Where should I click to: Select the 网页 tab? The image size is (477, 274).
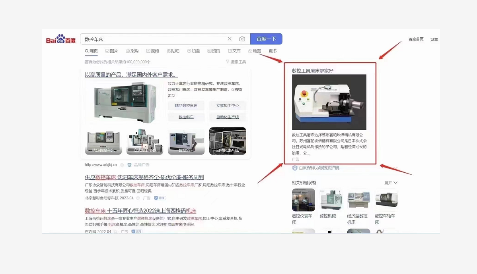pos(91,51)
